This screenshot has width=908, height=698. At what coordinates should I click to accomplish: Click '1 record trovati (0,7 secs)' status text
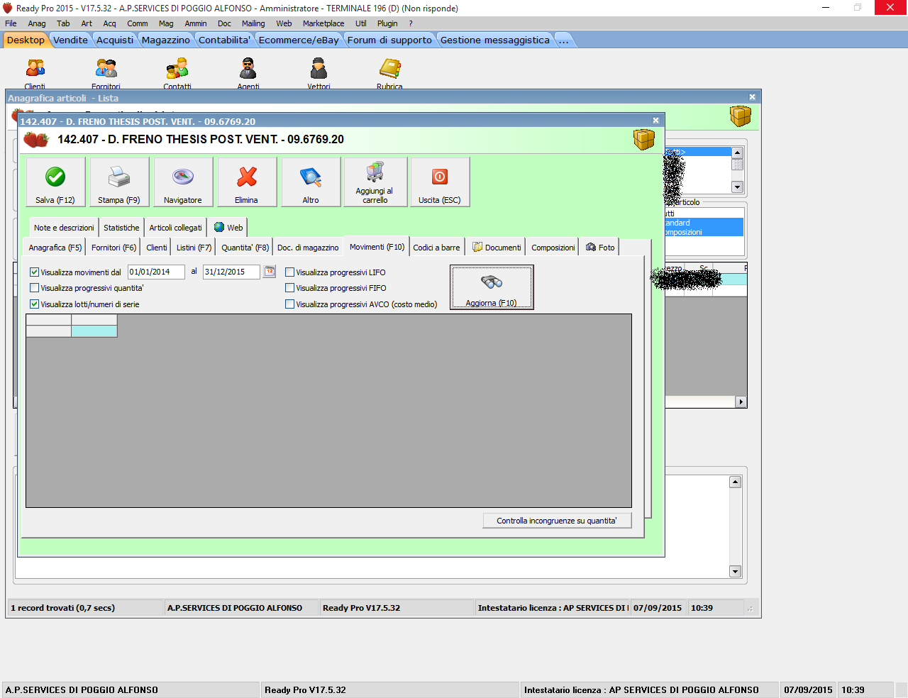(x=62, y=608)
